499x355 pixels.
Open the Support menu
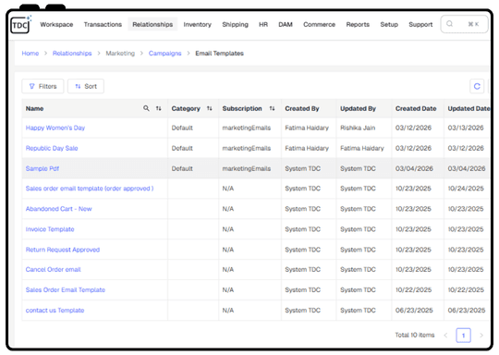(x=420, y=25)
